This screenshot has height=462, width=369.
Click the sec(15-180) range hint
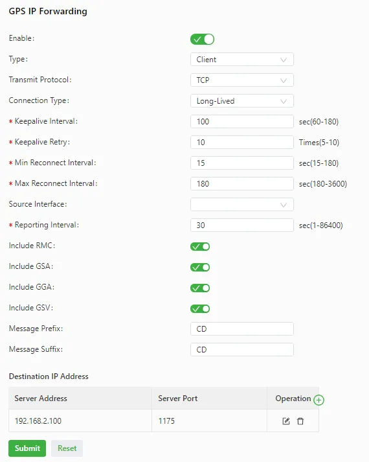point(319,163)
